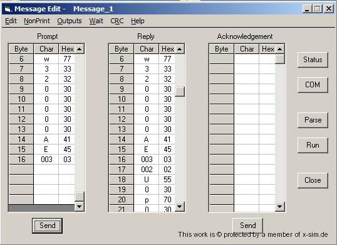Click Send button under Prompt table

[47, 226]
